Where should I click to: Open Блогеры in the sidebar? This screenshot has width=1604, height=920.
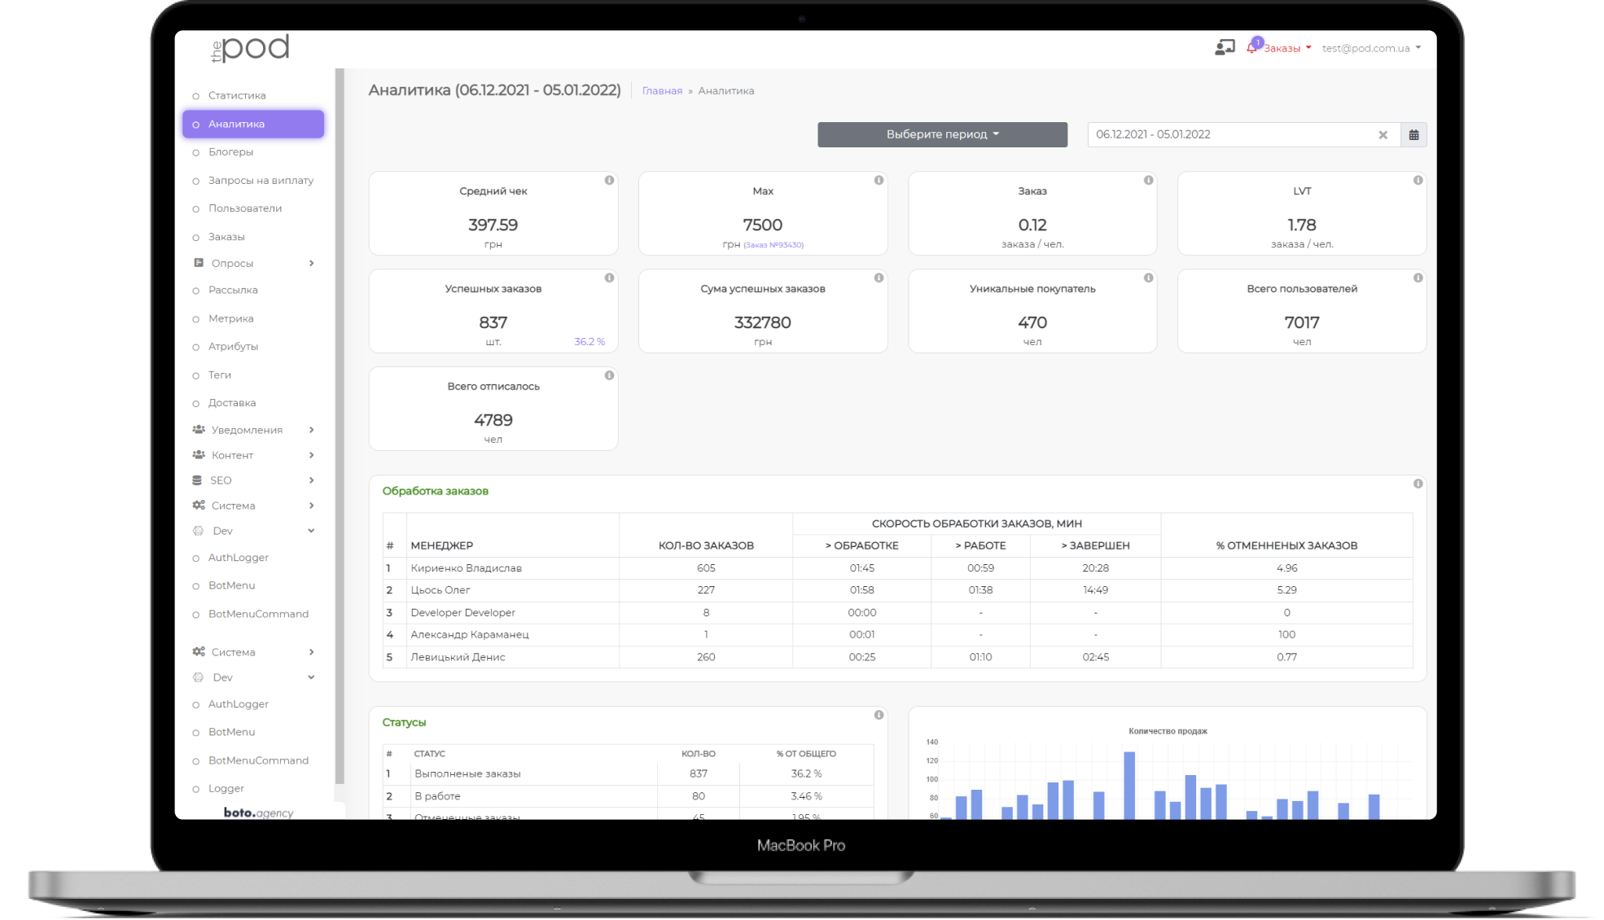point(230,152)
